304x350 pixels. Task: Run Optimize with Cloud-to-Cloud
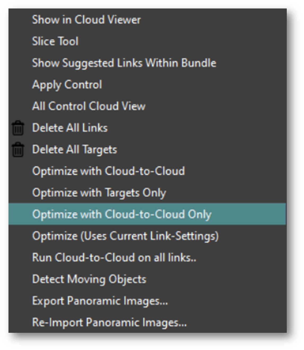coord(108,171)
